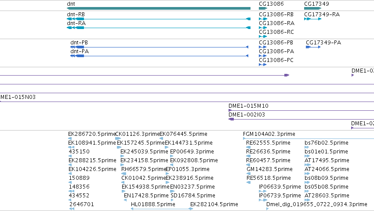The height and width of the screenshot is (211, 374).
Task: Select EST RE56518.5prime
Action: [x=269, y=178]
